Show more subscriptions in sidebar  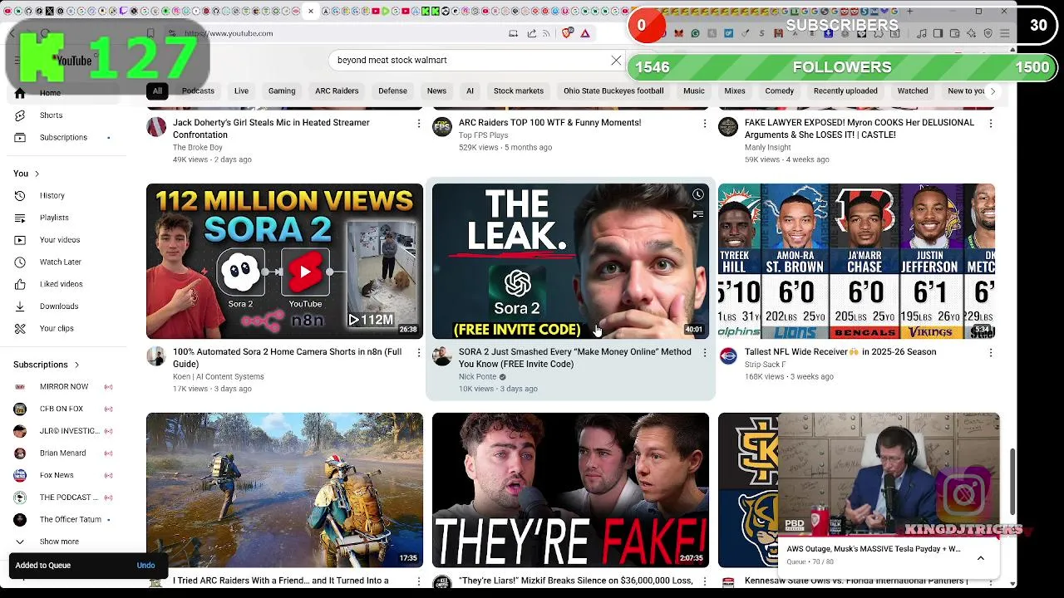pos(59,542)
